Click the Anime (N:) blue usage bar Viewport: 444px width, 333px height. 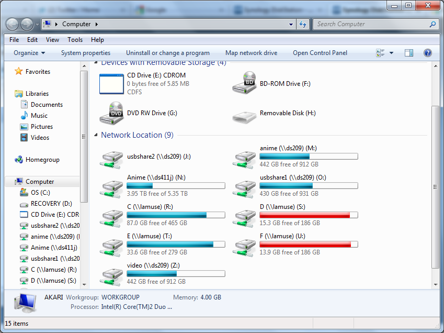point(176,186)
